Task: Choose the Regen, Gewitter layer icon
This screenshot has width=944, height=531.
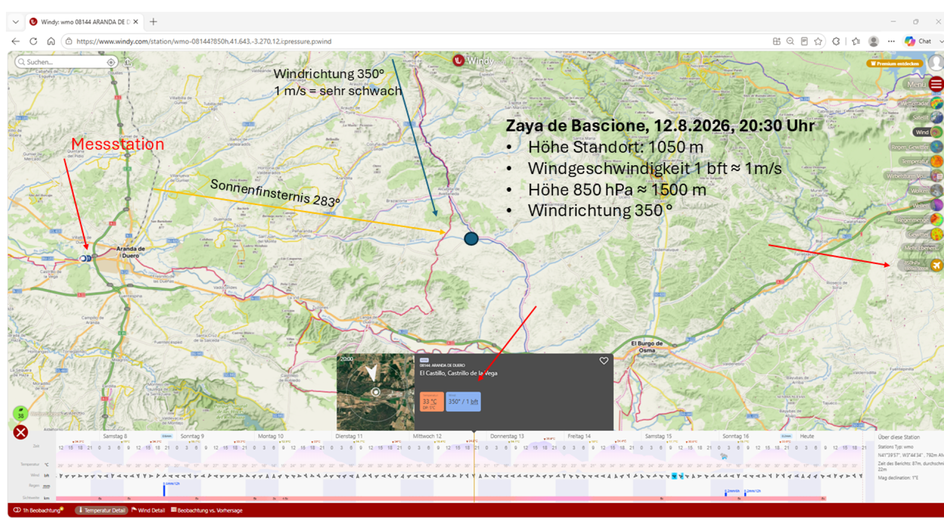Action: pos(937,147)
